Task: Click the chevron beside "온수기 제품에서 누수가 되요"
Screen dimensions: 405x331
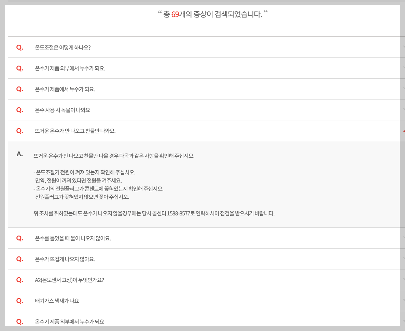Action: point(404,89)
